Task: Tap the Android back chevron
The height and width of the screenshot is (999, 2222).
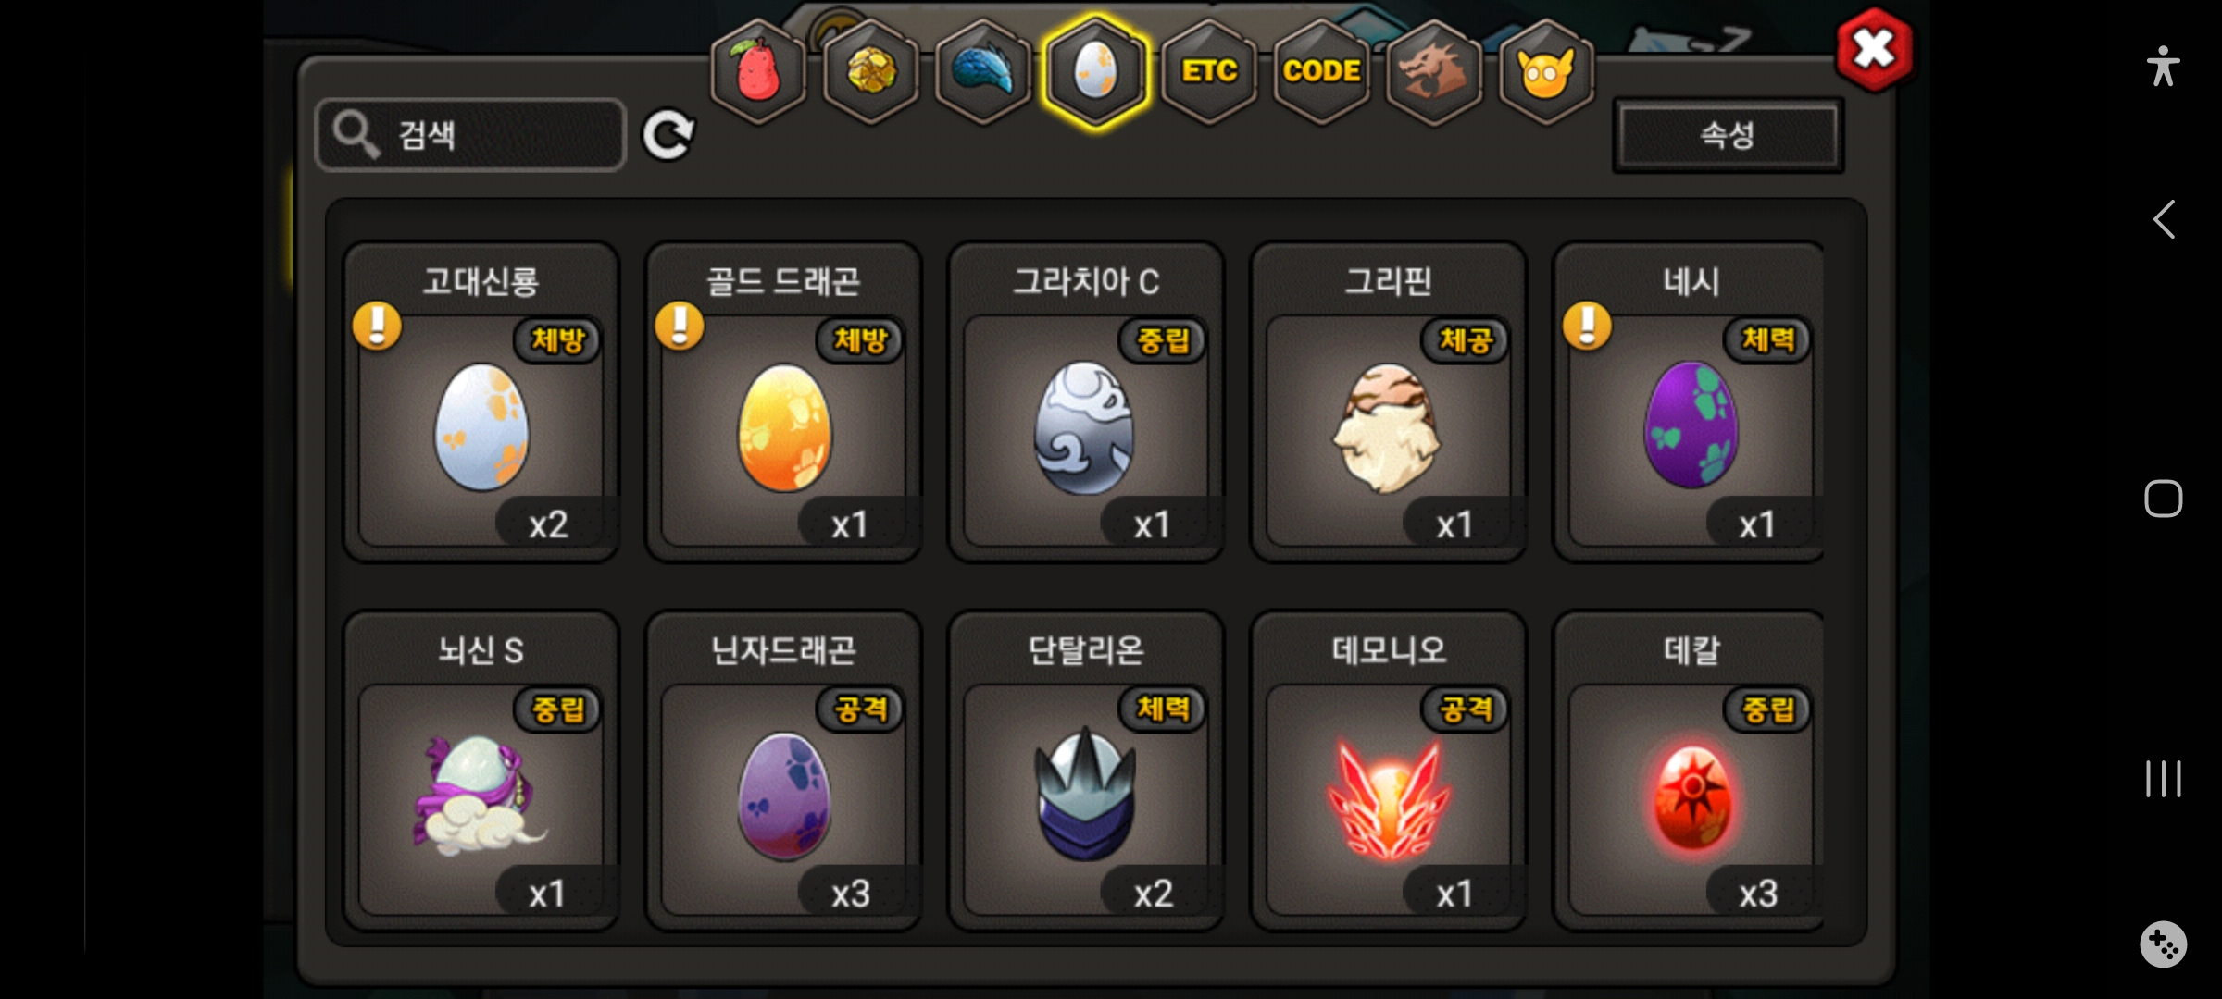Action: [2164, 220]
